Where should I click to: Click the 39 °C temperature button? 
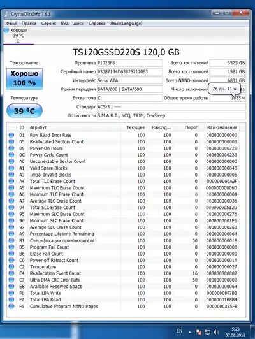coord(24,111)
